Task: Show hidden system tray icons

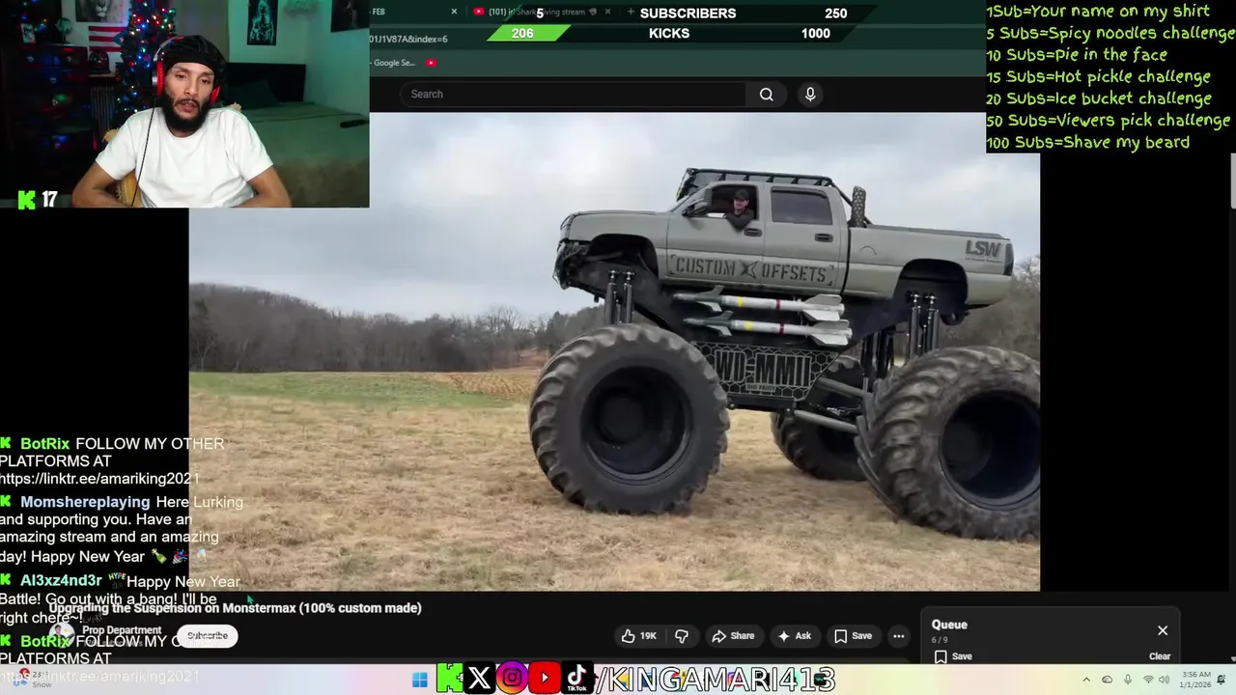Action: (1086, 680)
